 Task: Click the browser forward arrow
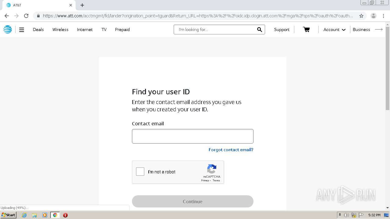[x=16, y=16]
